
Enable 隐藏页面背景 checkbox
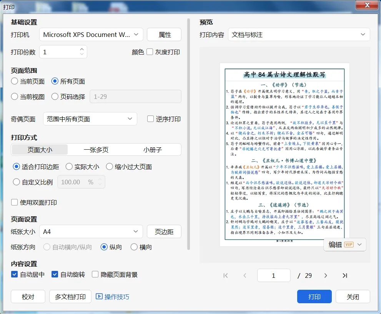pyautogui.click(x=95, y=274)
